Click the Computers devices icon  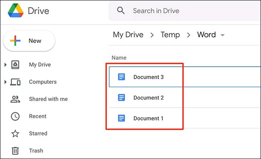(x=15, y=82)
